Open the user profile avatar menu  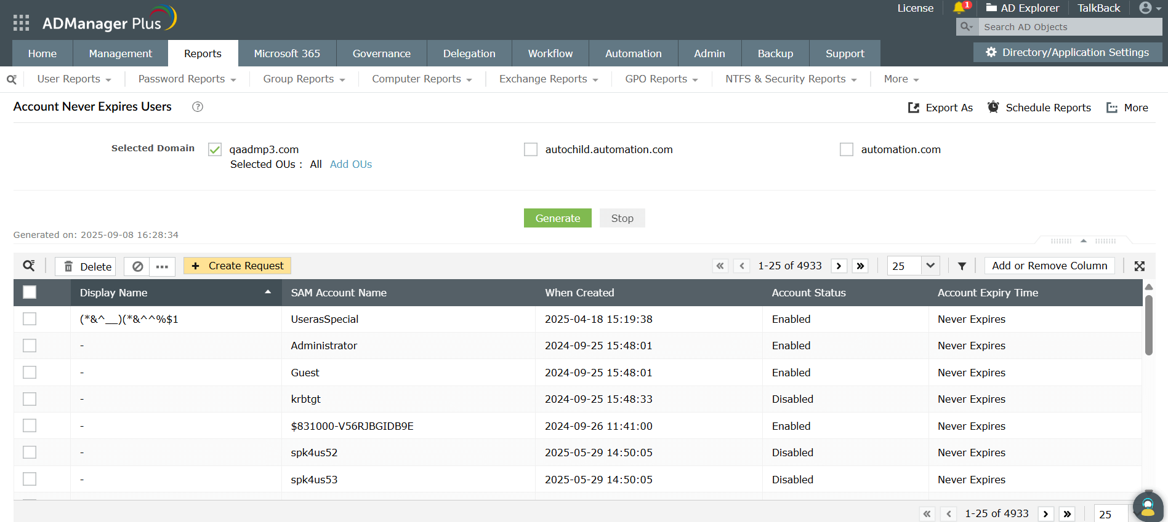click(x=1149, y=8)
